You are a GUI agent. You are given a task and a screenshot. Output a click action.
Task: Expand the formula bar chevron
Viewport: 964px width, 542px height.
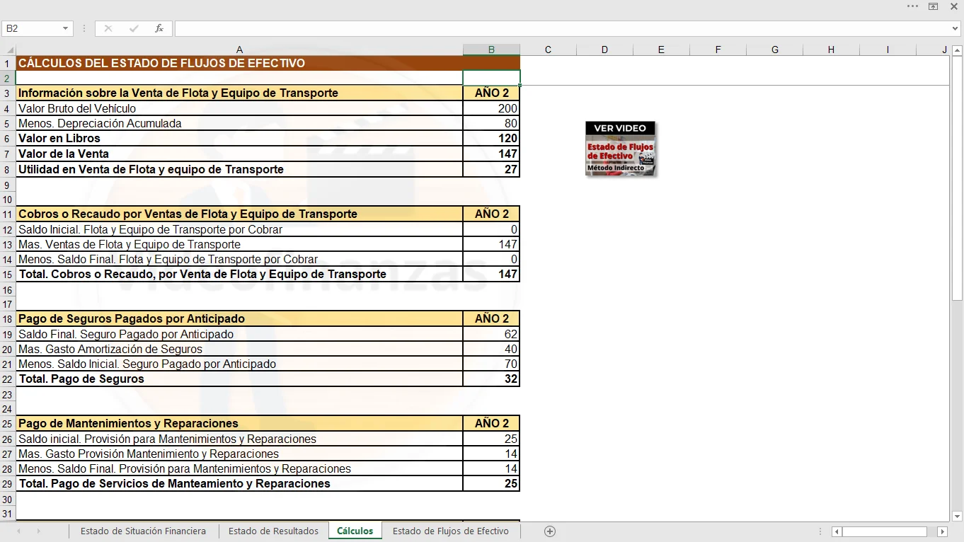[956, 28]
